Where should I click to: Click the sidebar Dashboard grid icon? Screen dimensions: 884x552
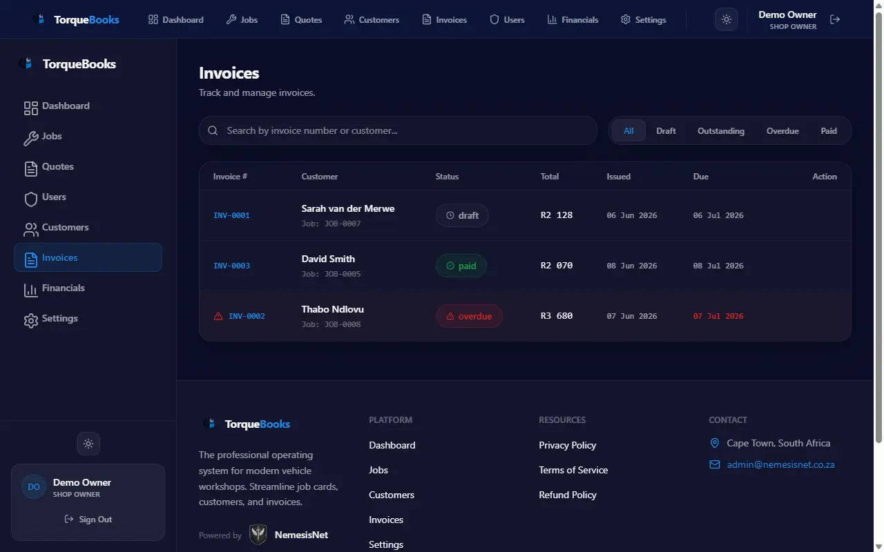(x=30, y=108)
